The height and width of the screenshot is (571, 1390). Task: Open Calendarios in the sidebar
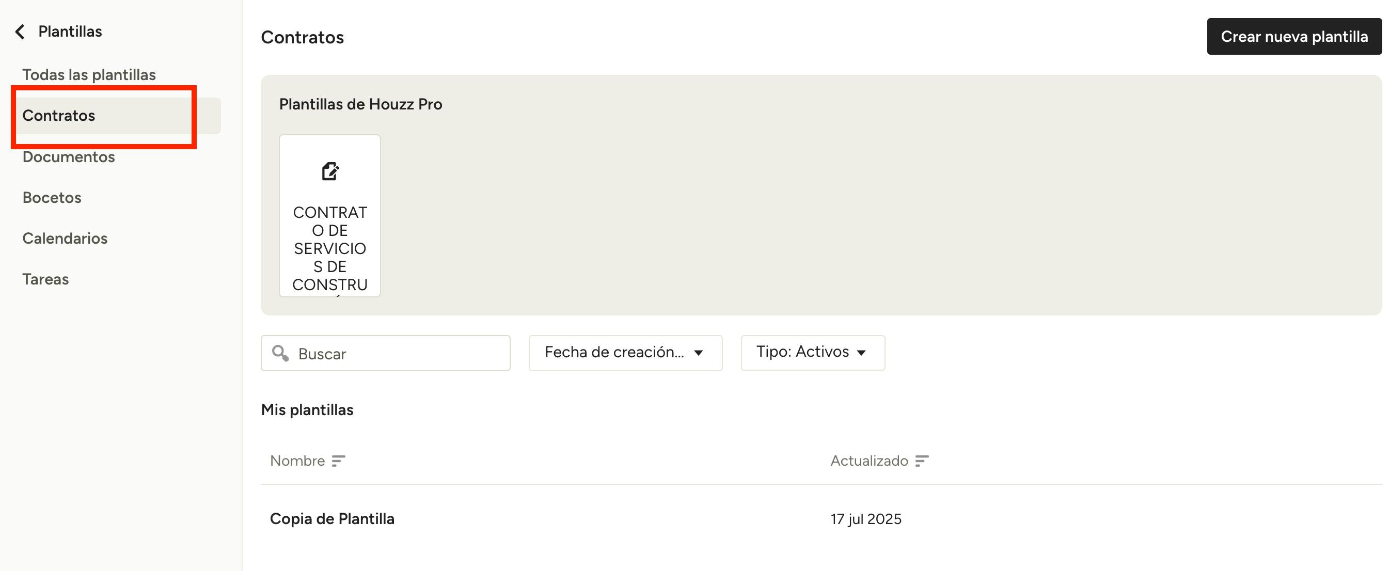point(65,239)
